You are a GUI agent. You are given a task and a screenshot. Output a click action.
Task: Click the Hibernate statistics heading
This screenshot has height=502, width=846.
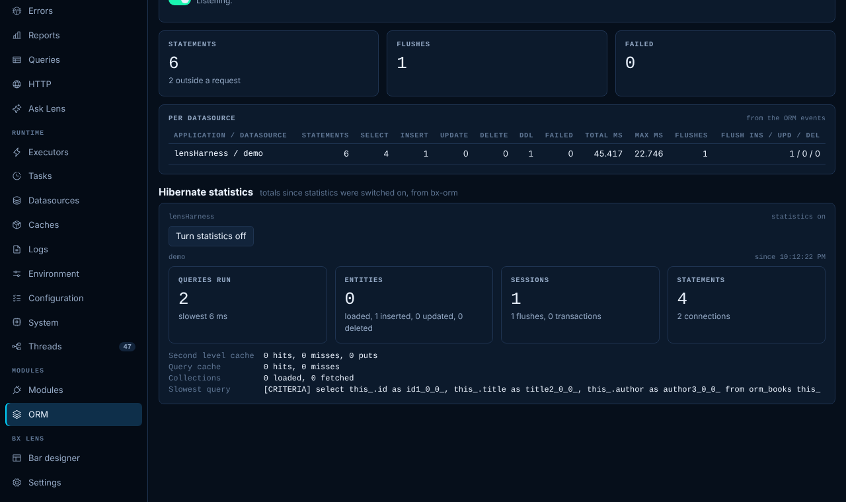pos(206,192)
